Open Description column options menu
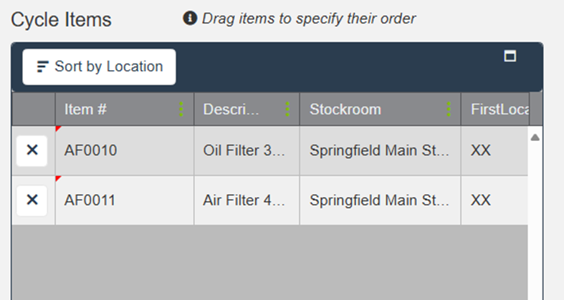Screen dimensions: 564x300 point(287,110)
